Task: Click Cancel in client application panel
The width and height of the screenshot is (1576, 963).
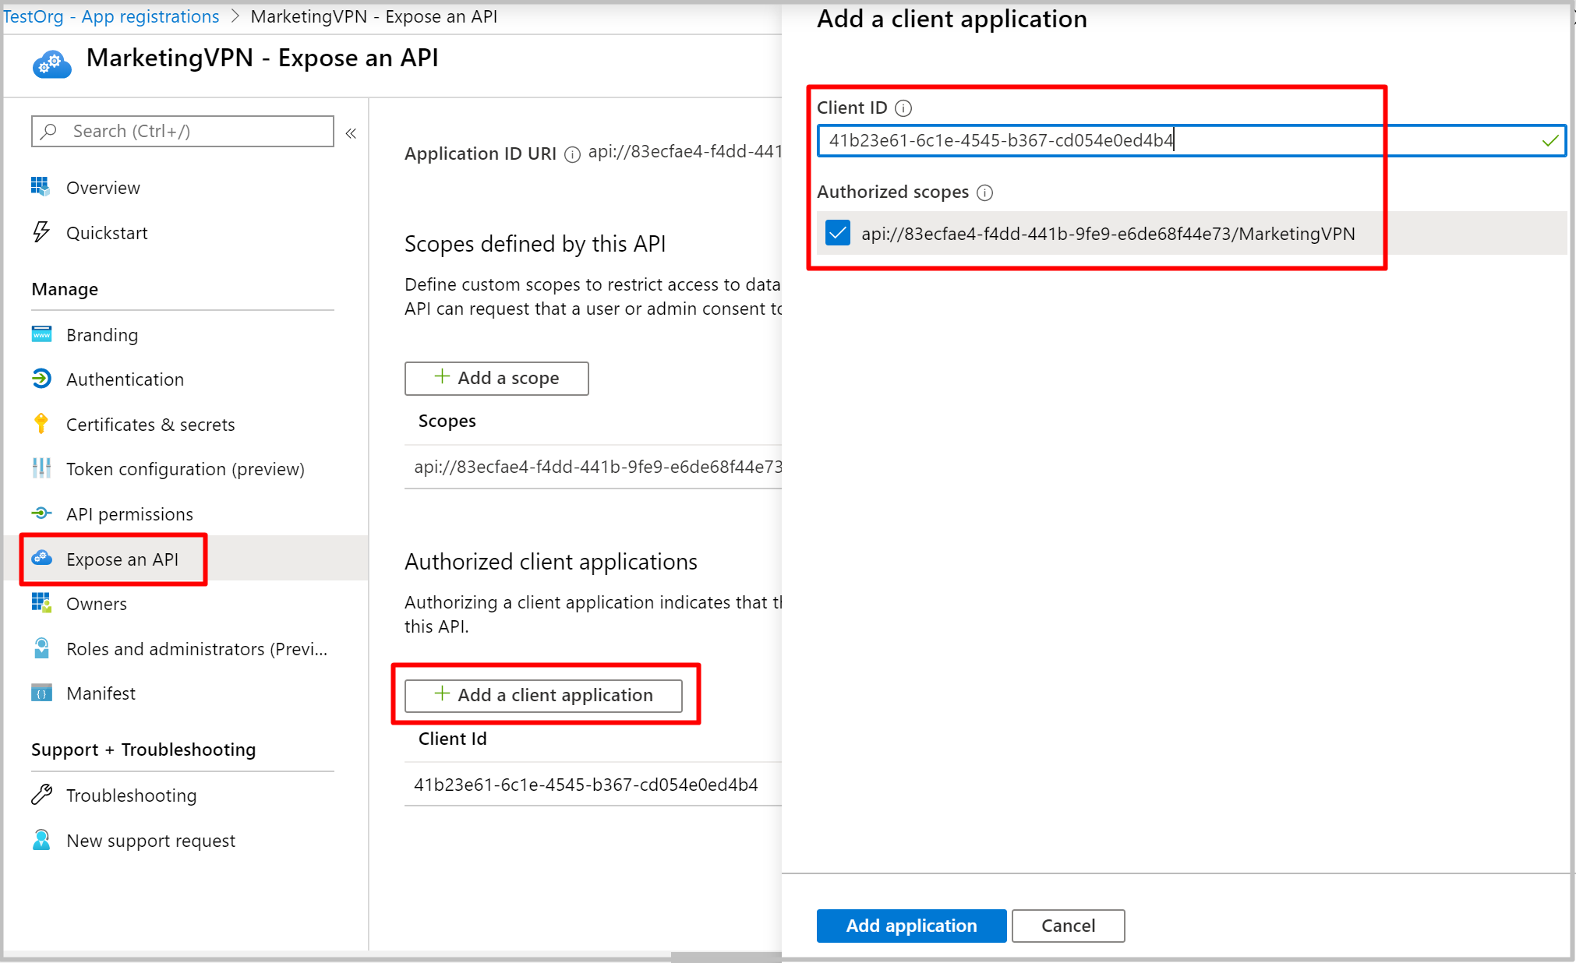Action: click(1068, 926)
